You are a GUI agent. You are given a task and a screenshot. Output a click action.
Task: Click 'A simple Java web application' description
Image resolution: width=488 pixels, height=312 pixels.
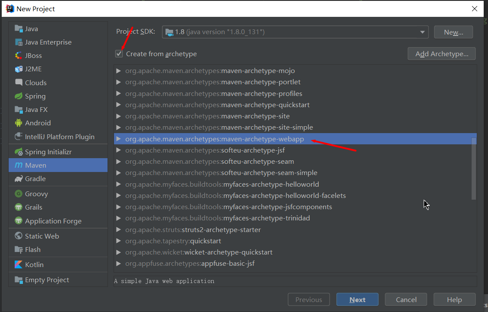165,281
